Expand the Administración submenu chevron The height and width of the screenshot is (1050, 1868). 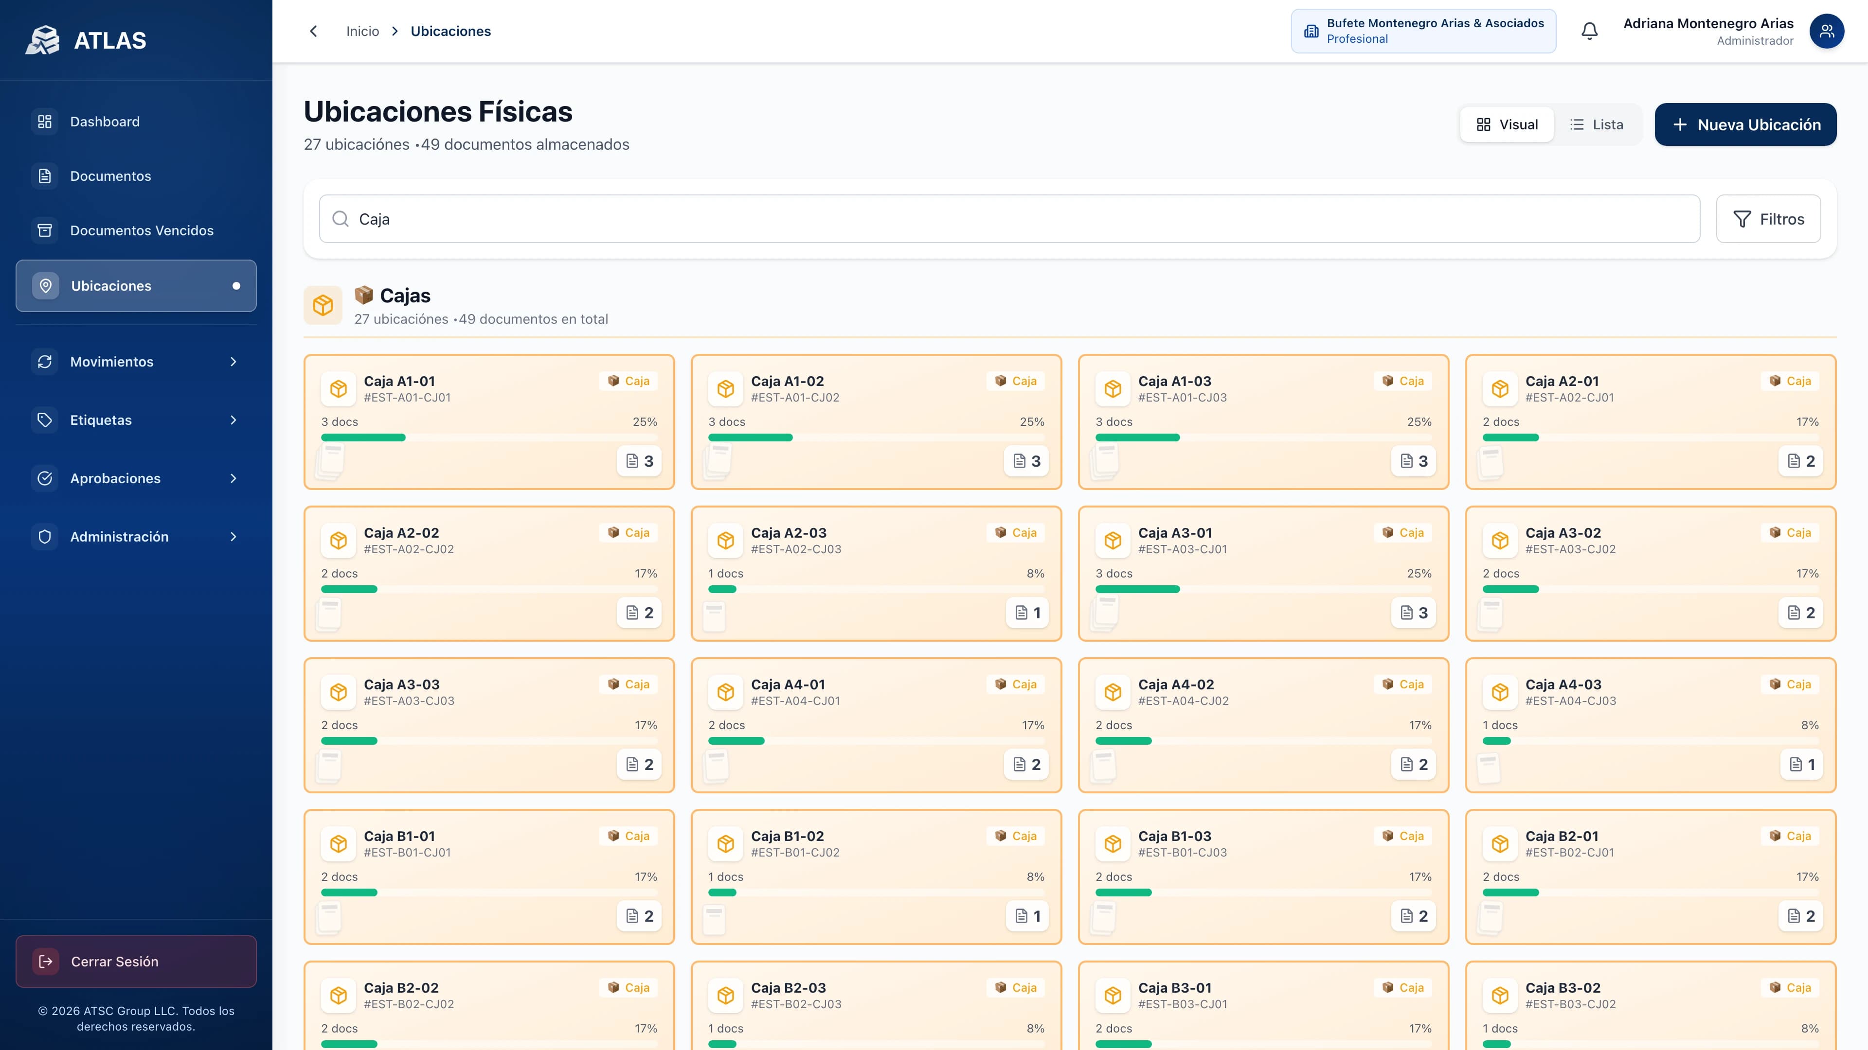[x=233, y=537]
